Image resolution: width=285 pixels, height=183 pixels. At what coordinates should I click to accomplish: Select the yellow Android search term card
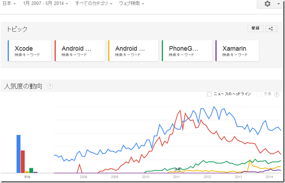click(x=133, y=51)
